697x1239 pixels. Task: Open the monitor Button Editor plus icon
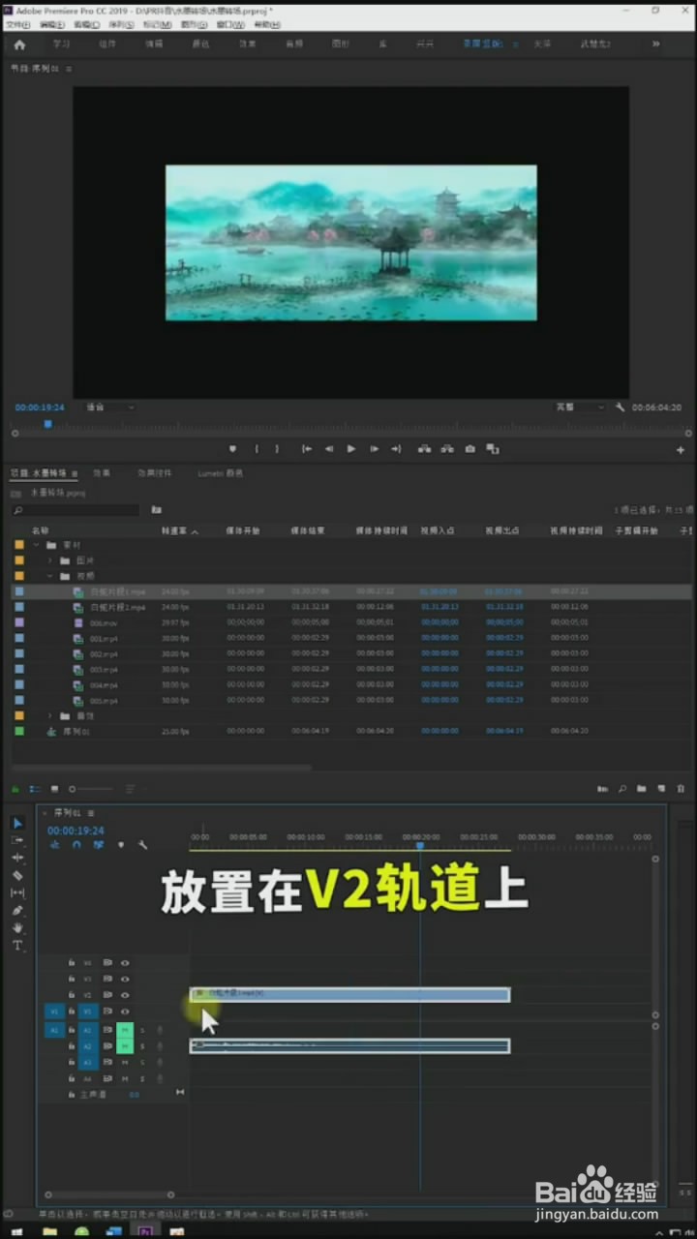[681, 450]
